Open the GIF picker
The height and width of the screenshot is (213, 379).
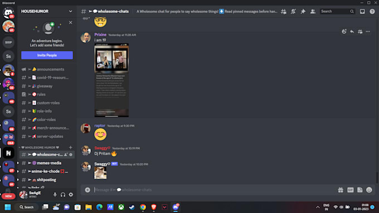click(x=350, y=190)
